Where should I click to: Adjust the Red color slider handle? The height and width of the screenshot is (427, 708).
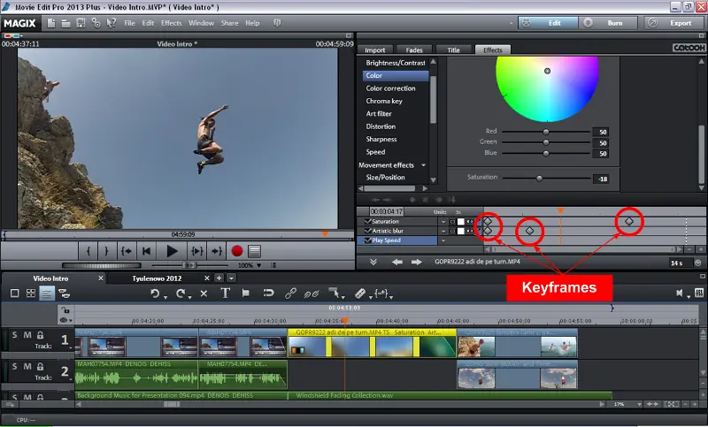pyautogui.click(x=546, y=132)
